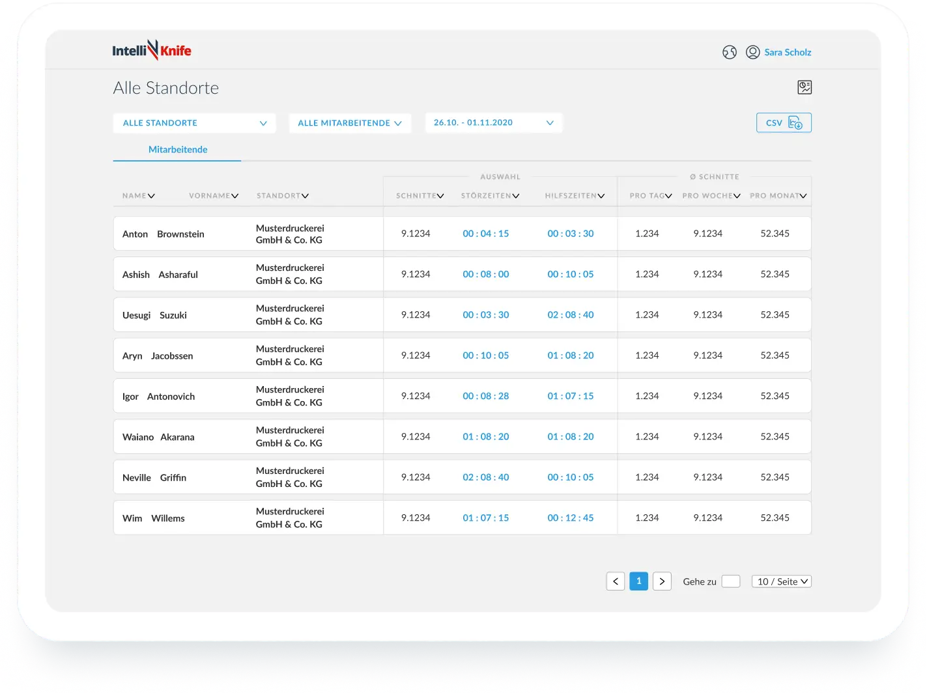Click Pro Woche 9.1234 in Aryn Jacobssen row

tap(708, 355)
